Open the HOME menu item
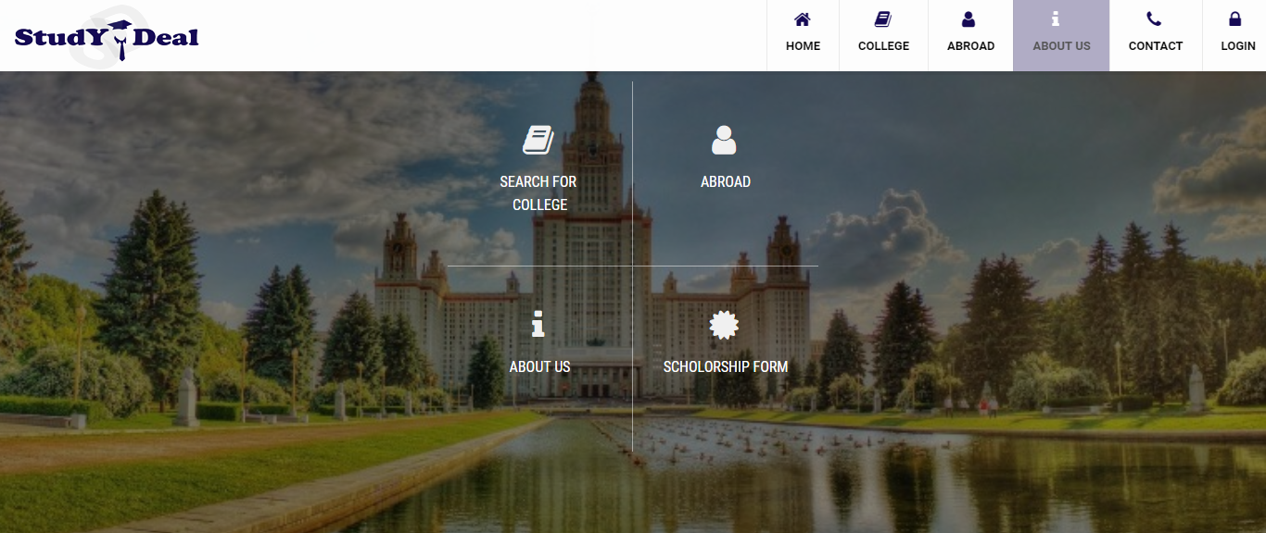Screen dimensions: 1266x533 804,45
